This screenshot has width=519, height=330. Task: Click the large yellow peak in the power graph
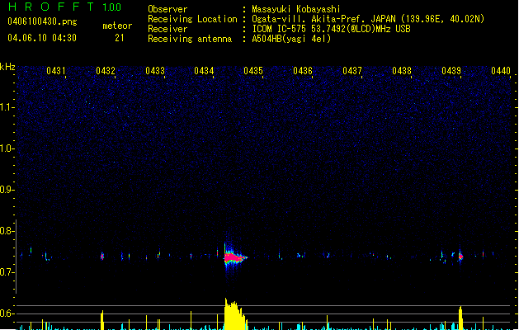[x=234, y=316]
